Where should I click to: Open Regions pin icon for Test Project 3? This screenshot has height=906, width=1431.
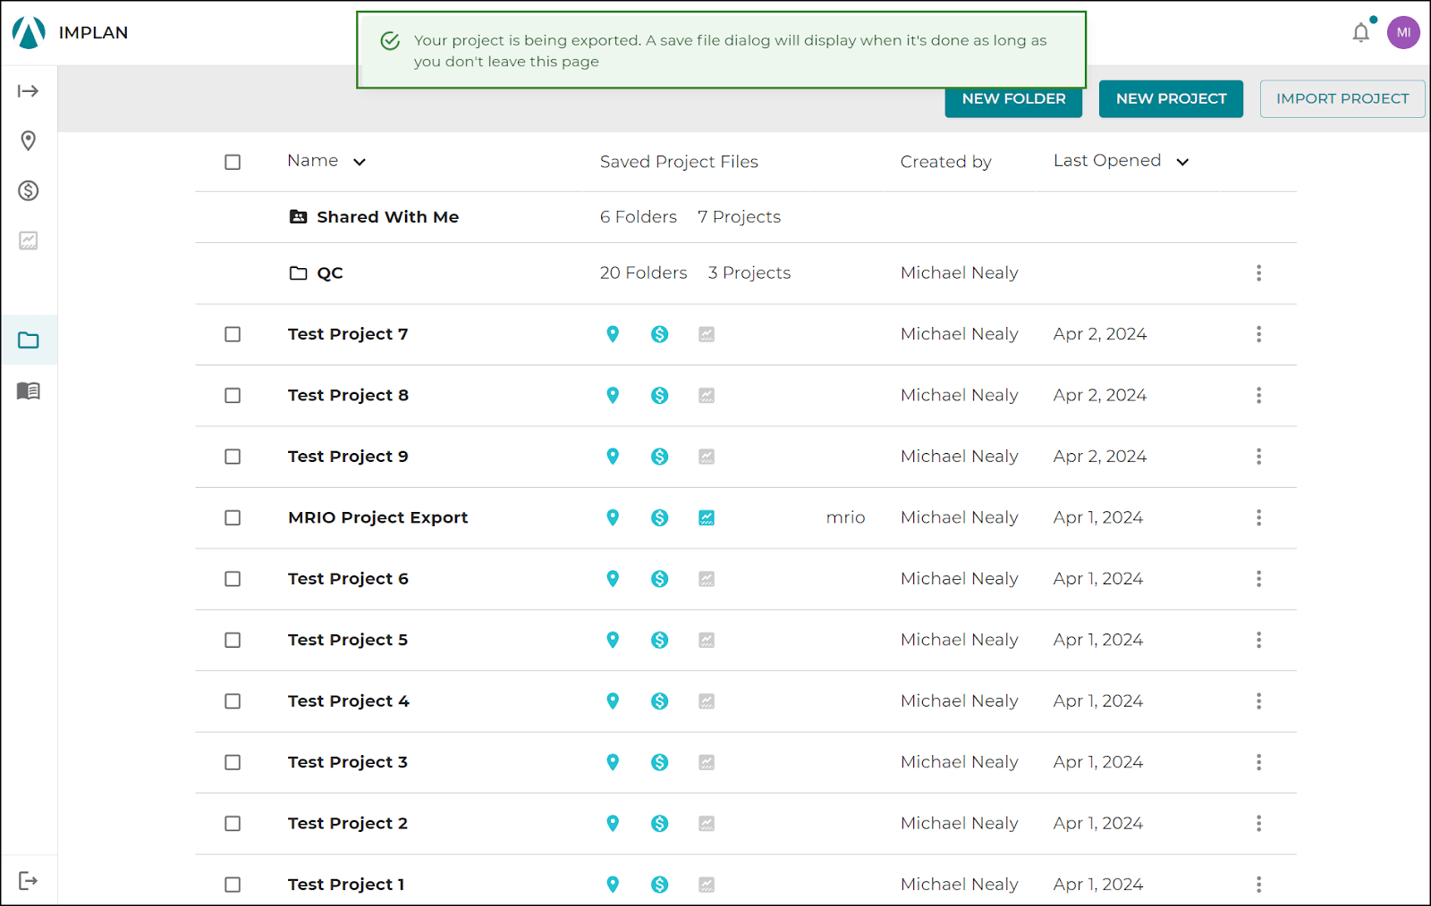pos(613,763)
